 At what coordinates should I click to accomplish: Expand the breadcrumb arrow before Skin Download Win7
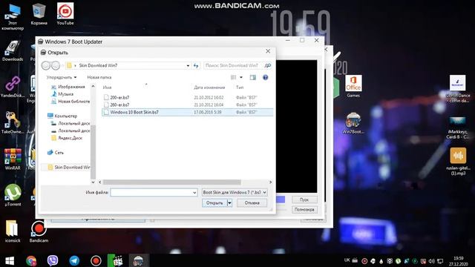(x=75, y=65)
